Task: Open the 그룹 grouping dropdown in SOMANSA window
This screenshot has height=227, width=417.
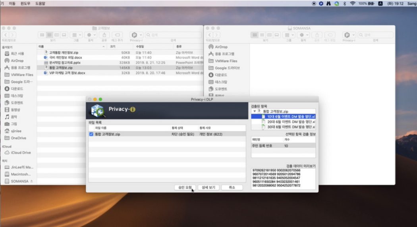Action: [x=289, y=35]
